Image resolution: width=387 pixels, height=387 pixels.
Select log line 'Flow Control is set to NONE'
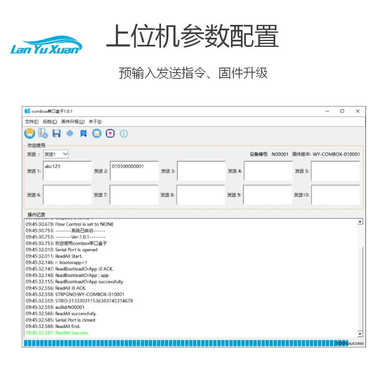[x=70, y=224]
